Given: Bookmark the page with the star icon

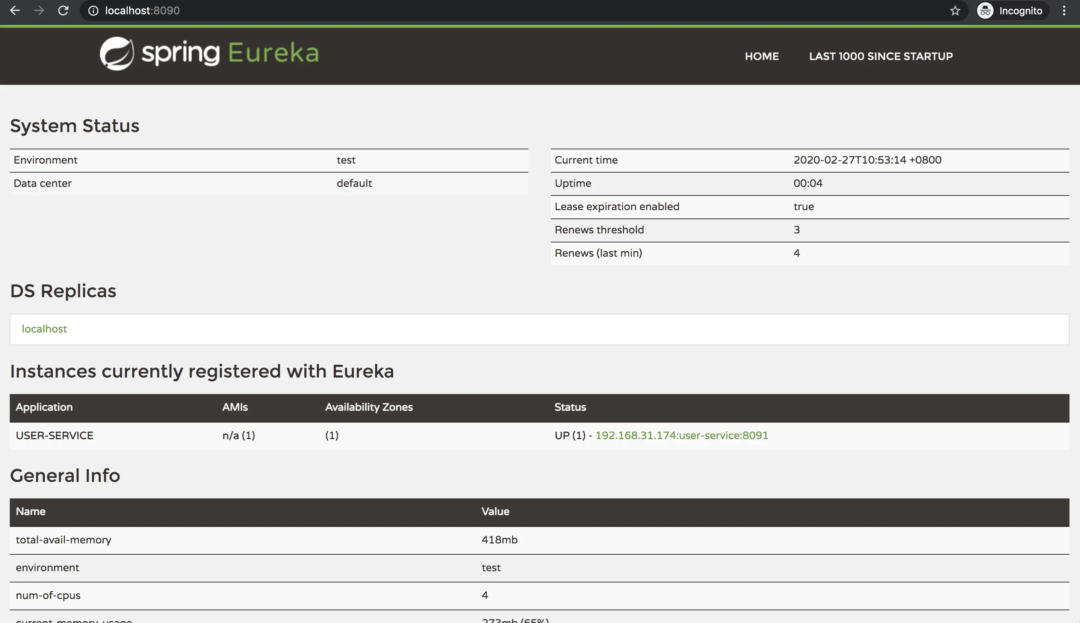Looking at the screenshot, I should pos(955,11).
